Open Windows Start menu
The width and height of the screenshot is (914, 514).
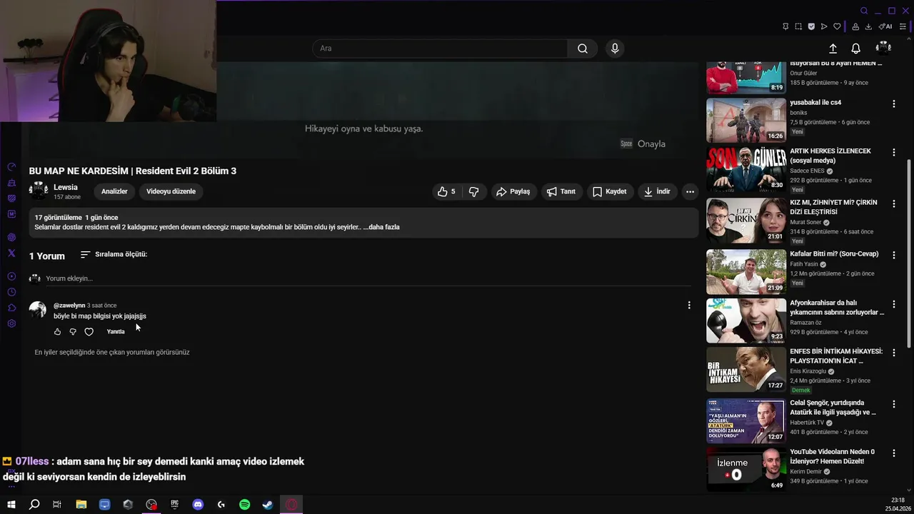pyautogui.click(x=11, y=505)
